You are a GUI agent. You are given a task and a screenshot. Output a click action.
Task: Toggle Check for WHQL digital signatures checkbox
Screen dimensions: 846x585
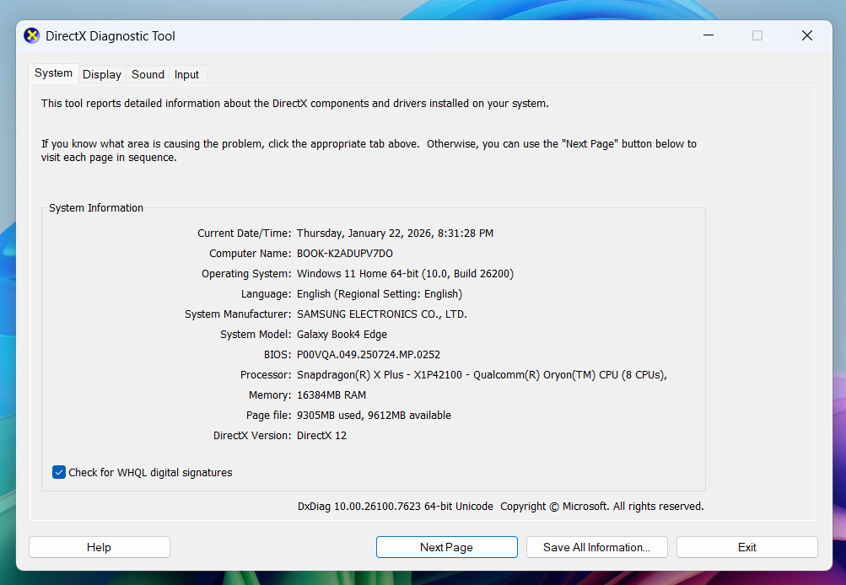59,472
